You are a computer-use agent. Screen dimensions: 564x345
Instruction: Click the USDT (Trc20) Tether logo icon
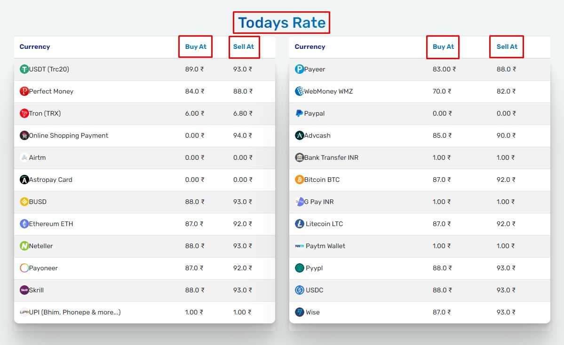pyautogui.click(x=24, y=69)
